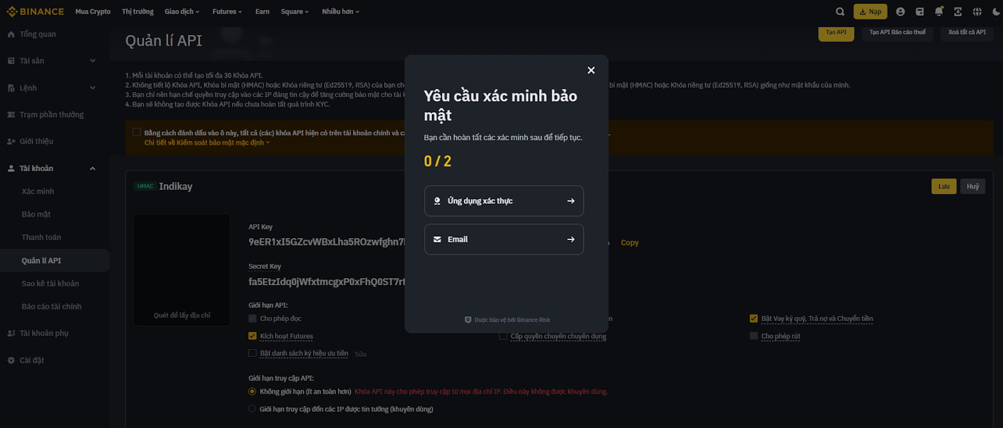Click the globe language icon
Screen dimensions: 1003x428
coord(977,11)
